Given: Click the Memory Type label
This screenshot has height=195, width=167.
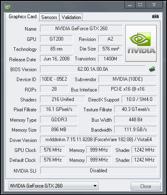Looking at the screenshot, I should pos(23,120).
